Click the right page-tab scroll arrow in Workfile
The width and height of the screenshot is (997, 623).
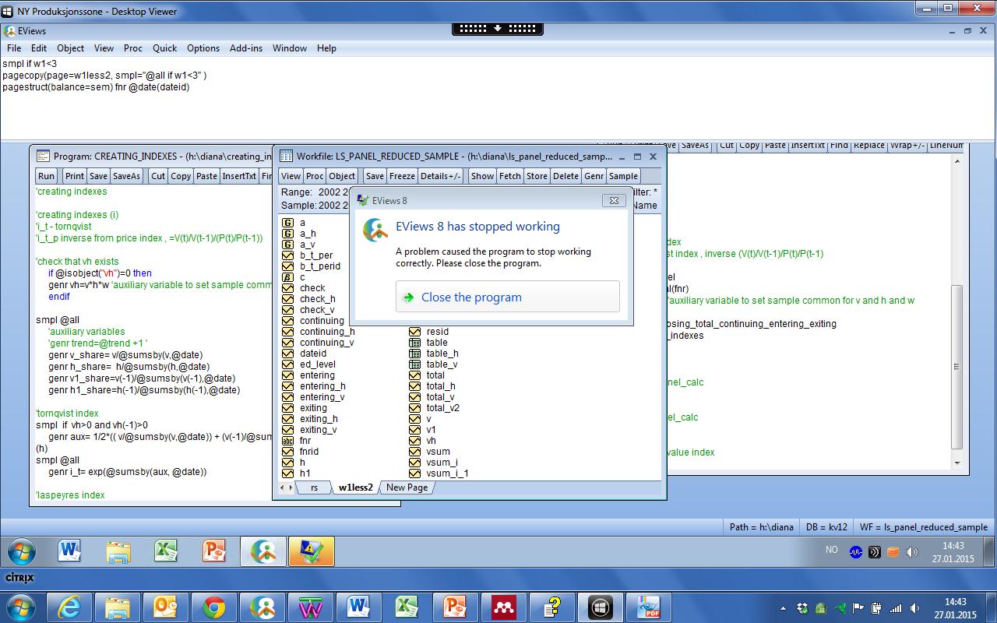(x=290, y=487)
